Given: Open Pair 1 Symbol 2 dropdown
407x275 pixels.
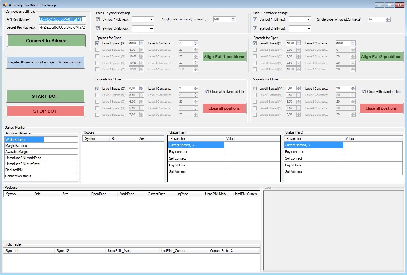Looking at the screenshot, I should 143,29.
